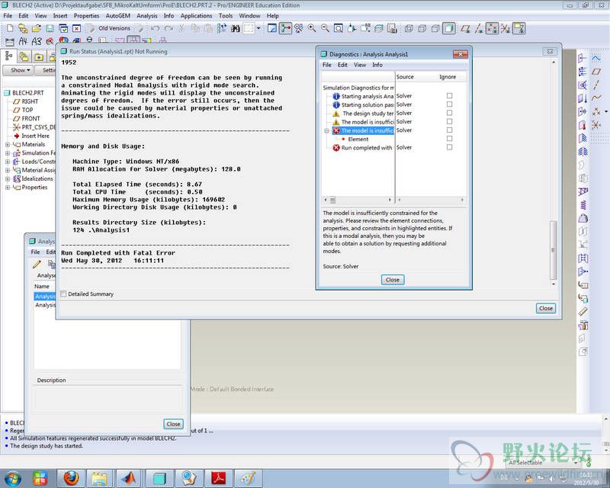Collapse the highlighted error node in Diagnostics
Screen dimensions: 610x488
(327, 130)
